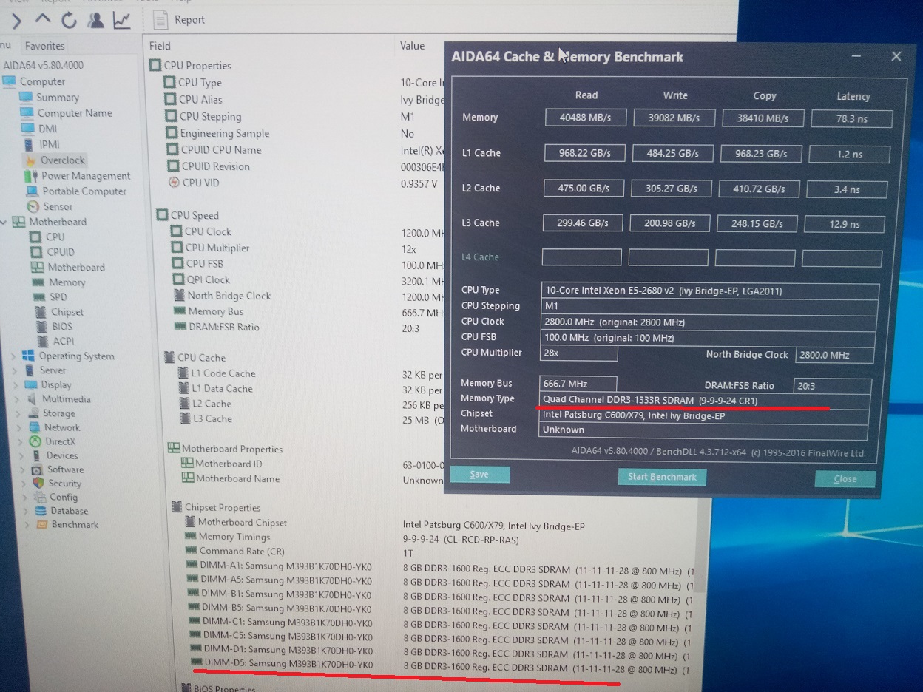Click the Memory Latency value 78.3 ns
The height and width of the screenshot is (692, 923).
(852, 118)
